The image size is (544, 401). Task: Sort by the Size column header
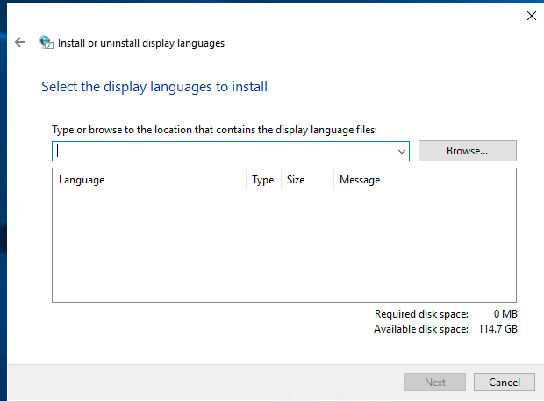307,180
